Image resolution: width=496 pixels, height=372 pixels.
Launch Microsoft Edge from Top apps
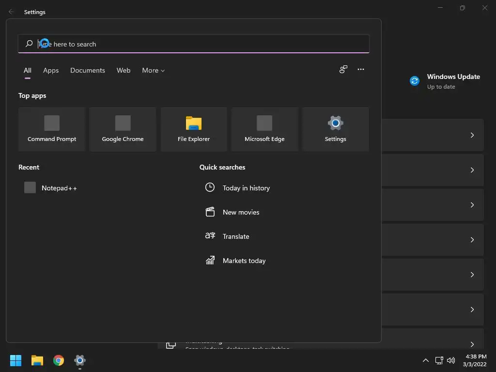(x=264, y=129)
